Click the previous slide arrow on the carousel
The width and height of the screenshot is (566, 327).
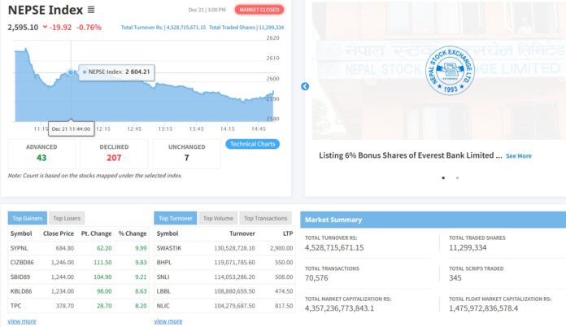coord(305,86)
